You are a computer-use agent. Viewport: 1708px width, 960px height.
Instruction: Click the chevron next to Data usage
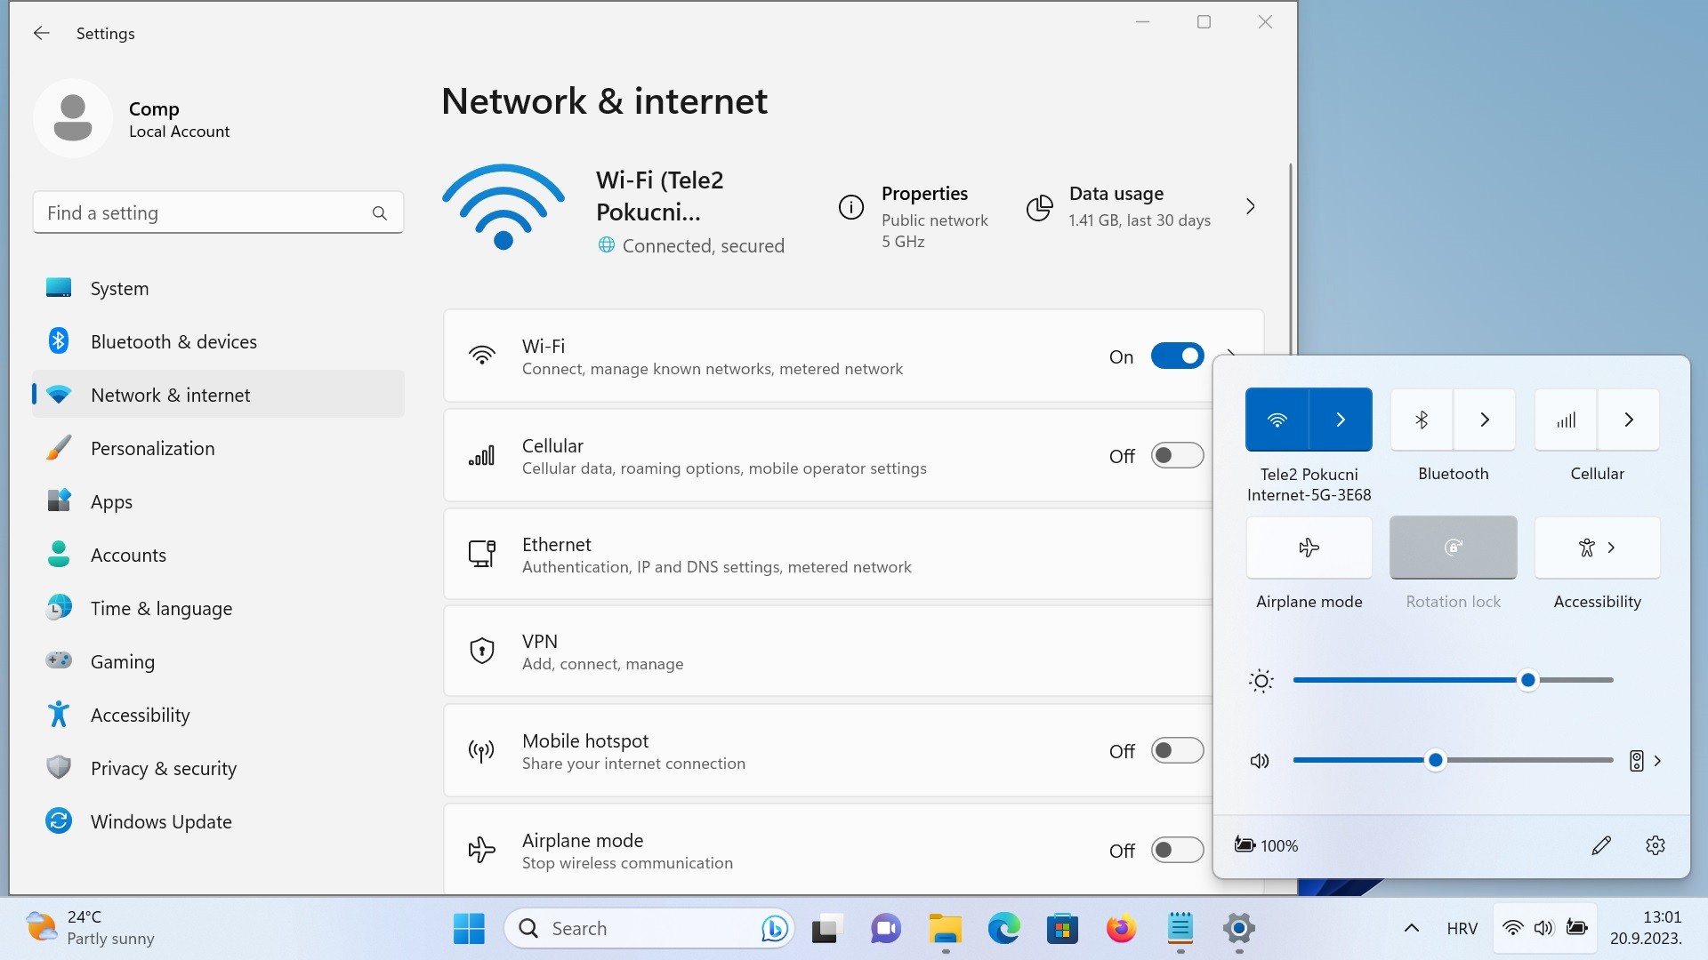[x=1251, y=207]
